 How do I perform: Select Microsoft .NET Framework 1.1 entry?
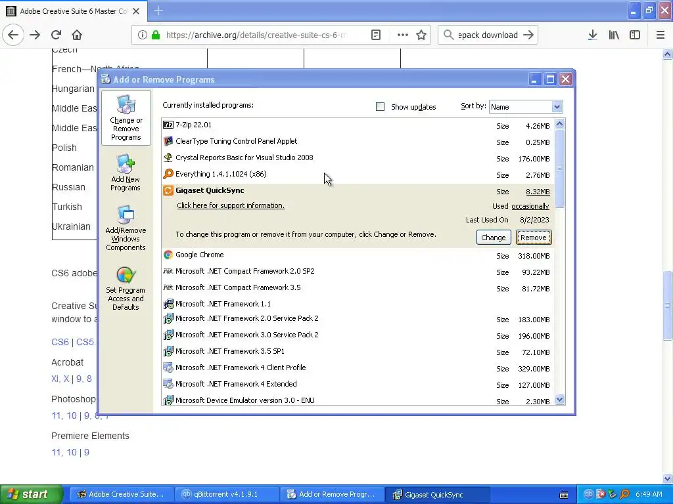(x=358, y=304)
